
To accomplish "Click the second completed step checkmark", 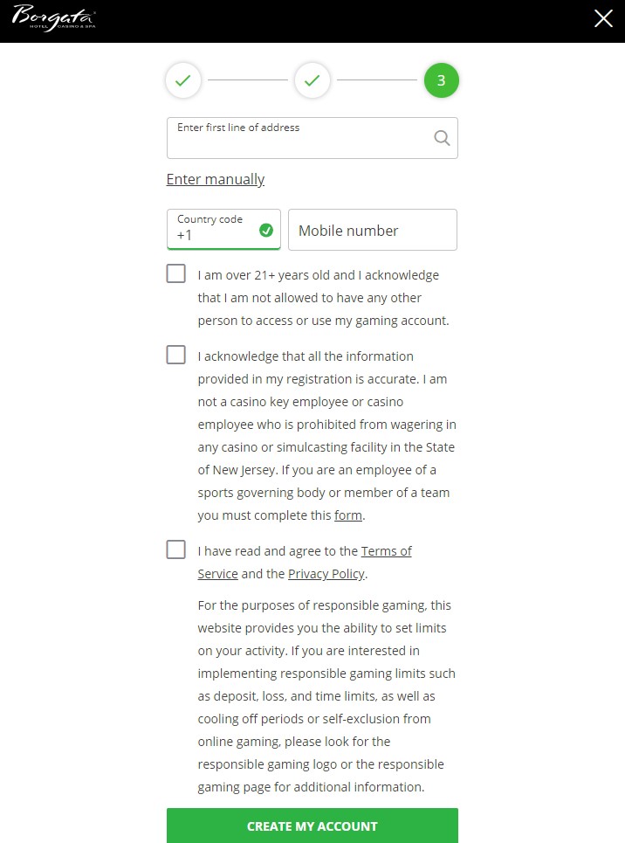I will click(312, 80).
